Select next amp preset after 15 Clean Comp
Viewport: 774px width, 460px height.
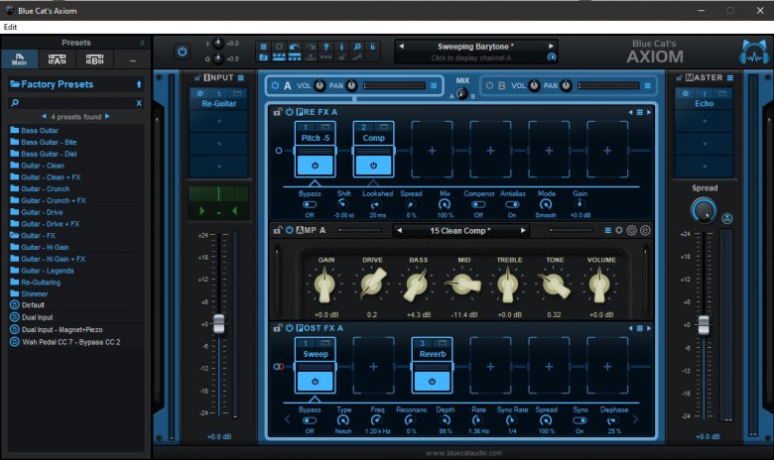pyautogui.click(x=523, y=230)
